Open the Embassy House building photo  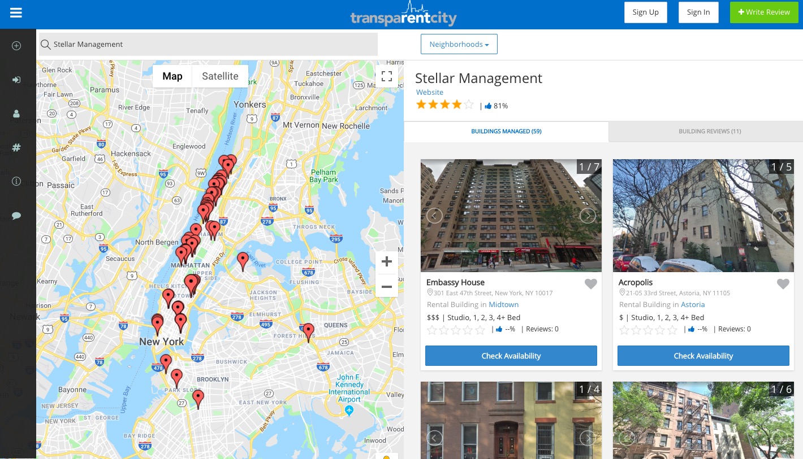511,216
